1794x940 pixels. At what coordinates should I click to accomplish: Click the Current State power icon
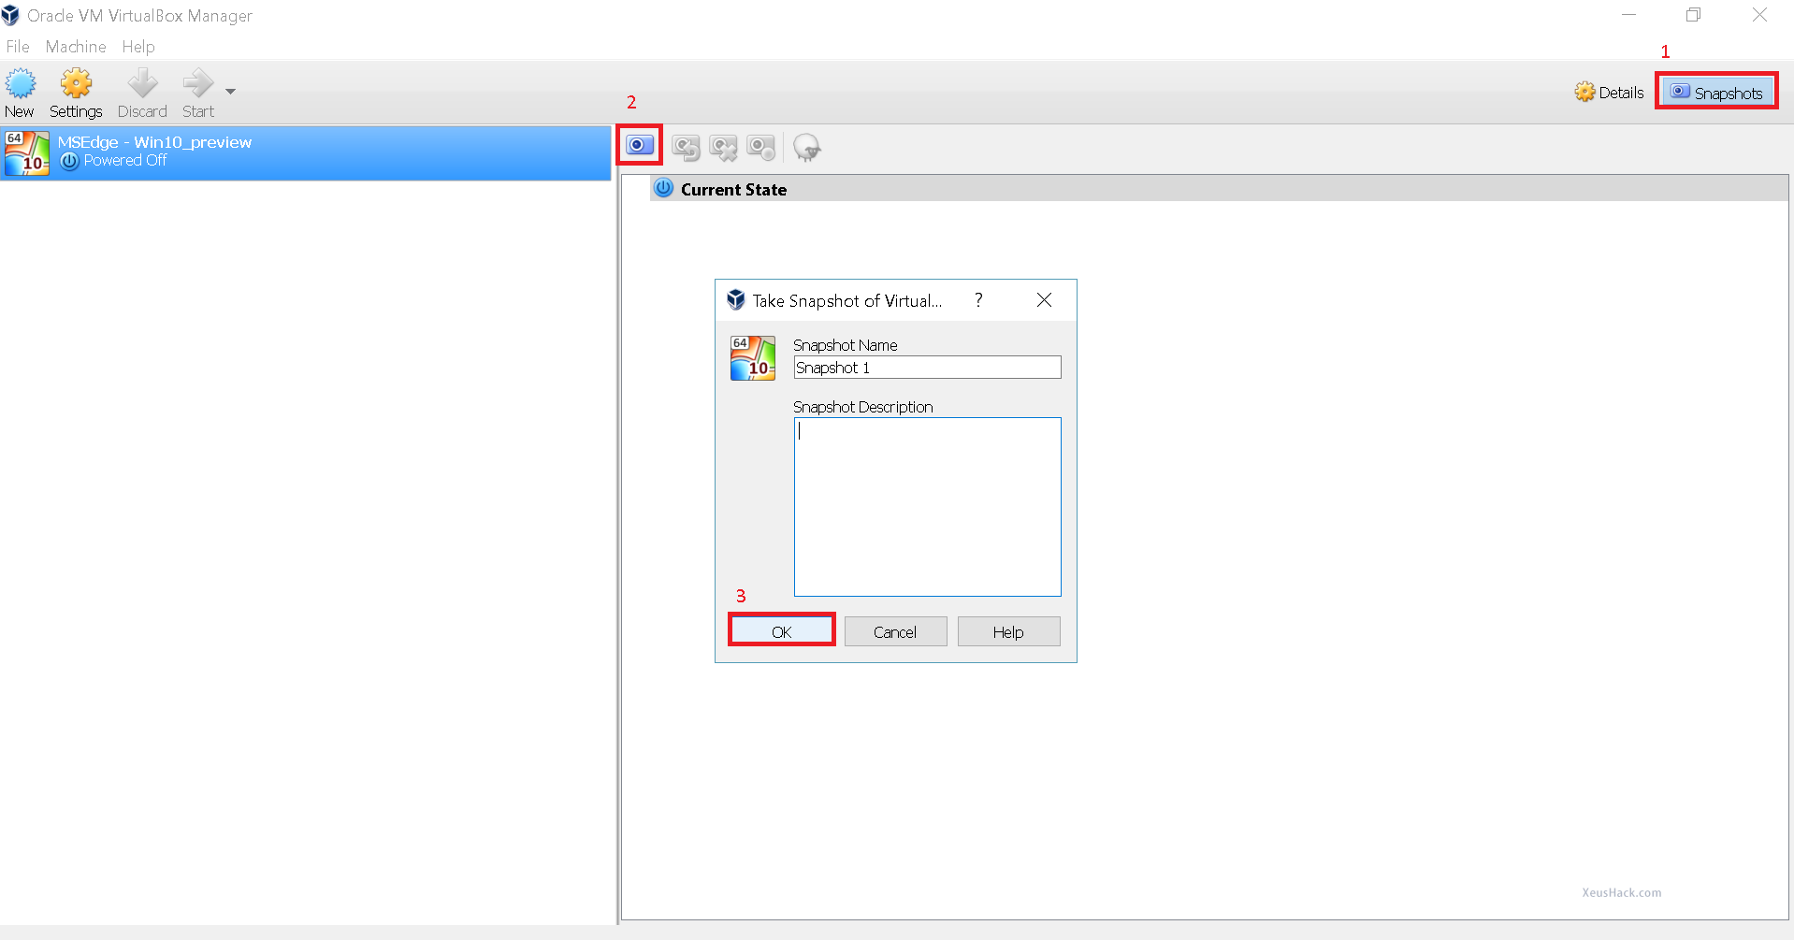tap(663, 188)
